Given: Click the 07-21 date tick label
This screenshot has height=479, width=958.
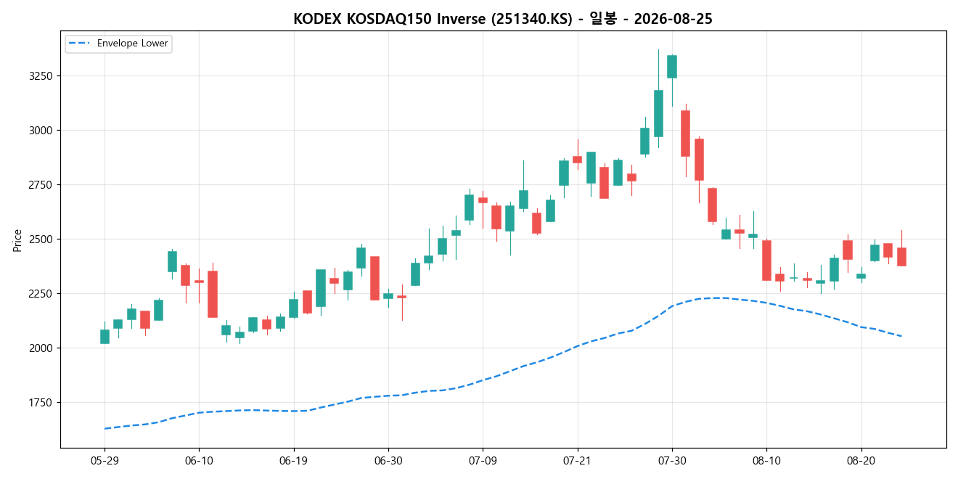Looking at the screenshot, I should click(x=577, y=460).
